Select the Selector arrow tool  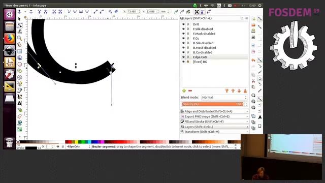click(19, 19)
